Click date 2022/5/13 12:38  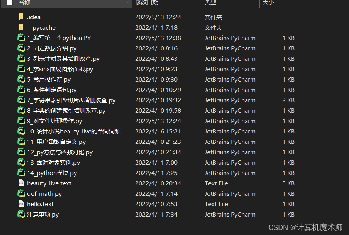[x=158, y=38]
